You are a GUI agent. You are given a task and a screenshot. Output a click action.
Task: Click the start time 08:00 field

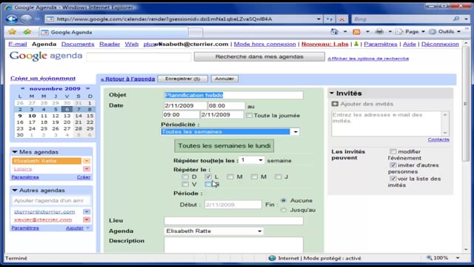point(226,105)
